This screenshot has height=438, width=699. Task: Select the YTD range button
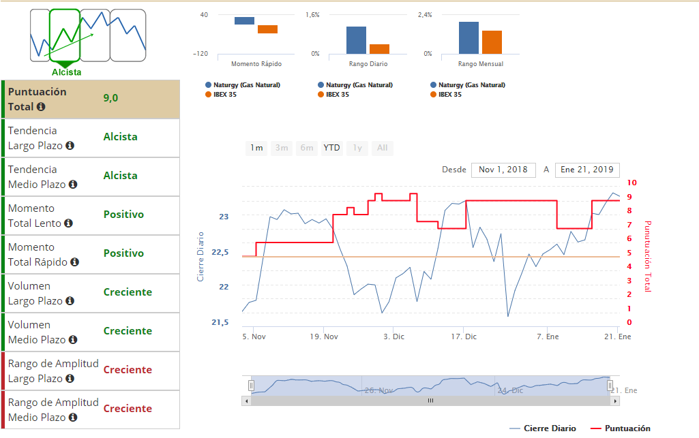point(331,148)
